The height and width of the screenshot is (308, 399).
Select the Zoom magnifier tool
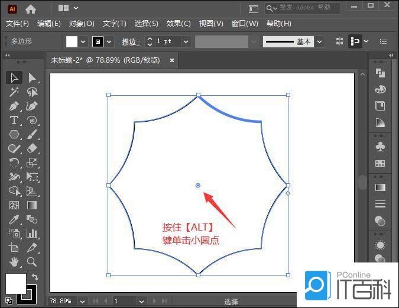32,262
